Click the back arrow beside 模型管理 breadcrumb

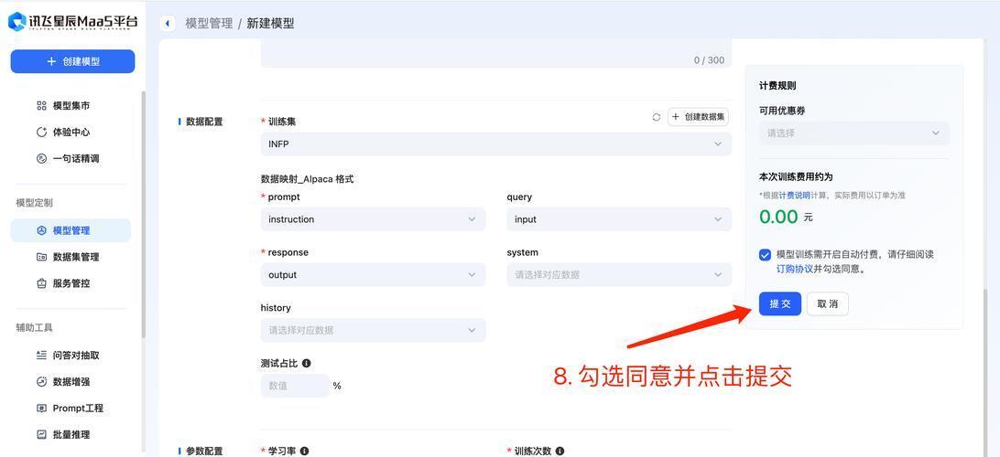168,24
